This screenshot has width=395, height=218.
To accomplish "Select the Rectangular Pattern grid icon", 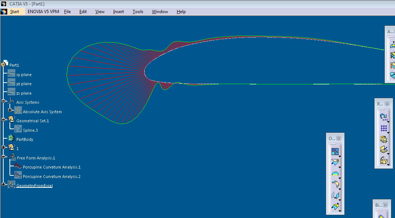I will coord(383,128).
